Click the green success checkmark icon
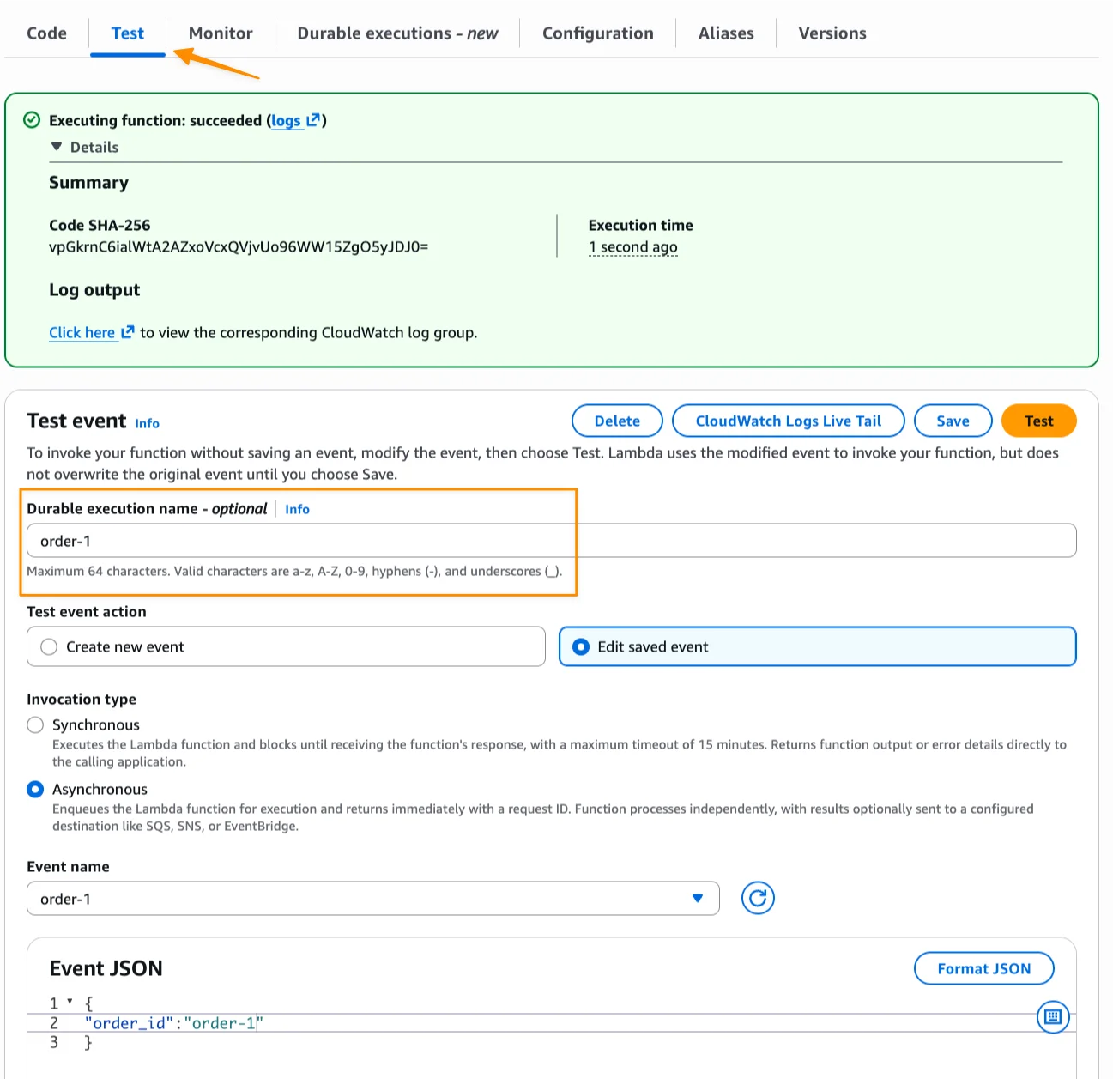The width and height of the screenshot is (1113, 1079). 32,120
